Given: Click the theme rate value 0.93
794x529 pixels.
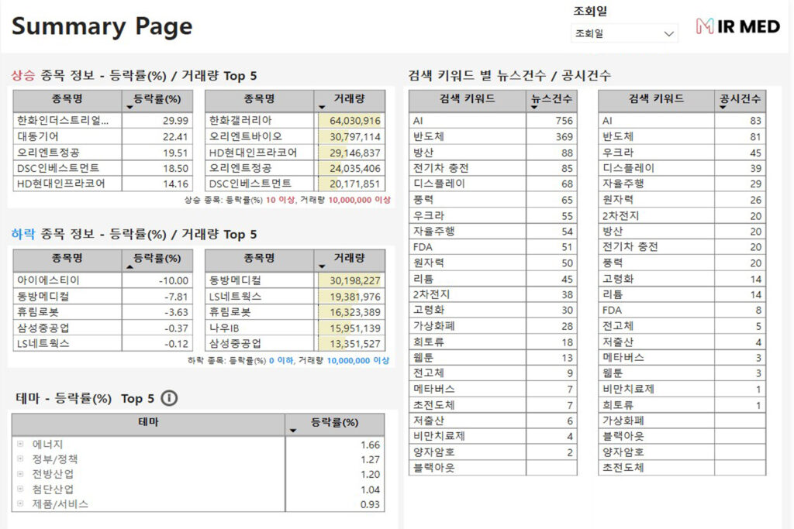Looking at the screenshot, I should (370, 505).
